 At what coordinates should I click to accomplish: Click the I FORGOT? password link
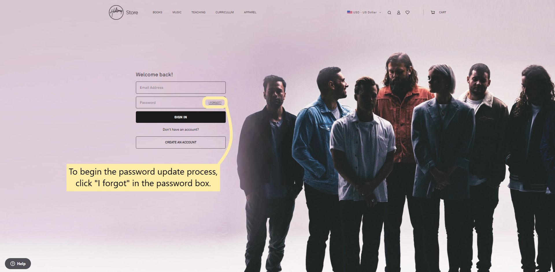(x=215, y=103)
